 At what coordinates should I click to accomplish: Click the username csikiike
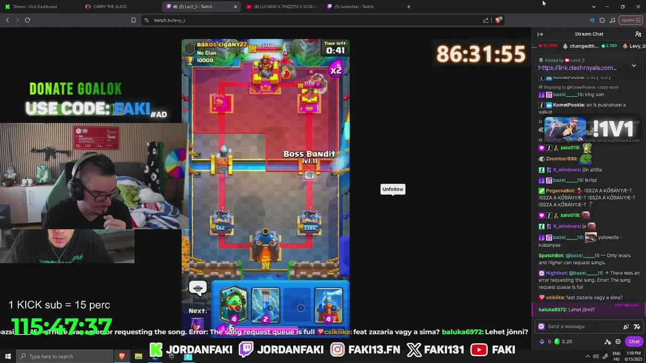coord(555,297)
